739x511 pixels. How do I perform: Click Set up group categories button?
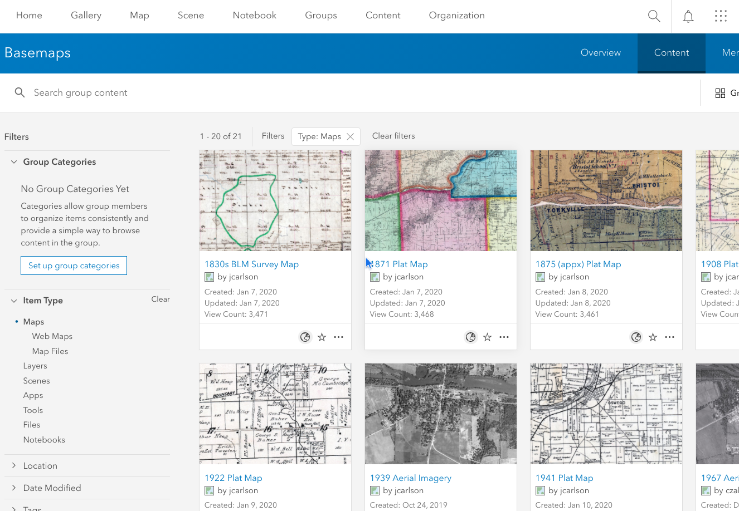click(x=74, y=266)
